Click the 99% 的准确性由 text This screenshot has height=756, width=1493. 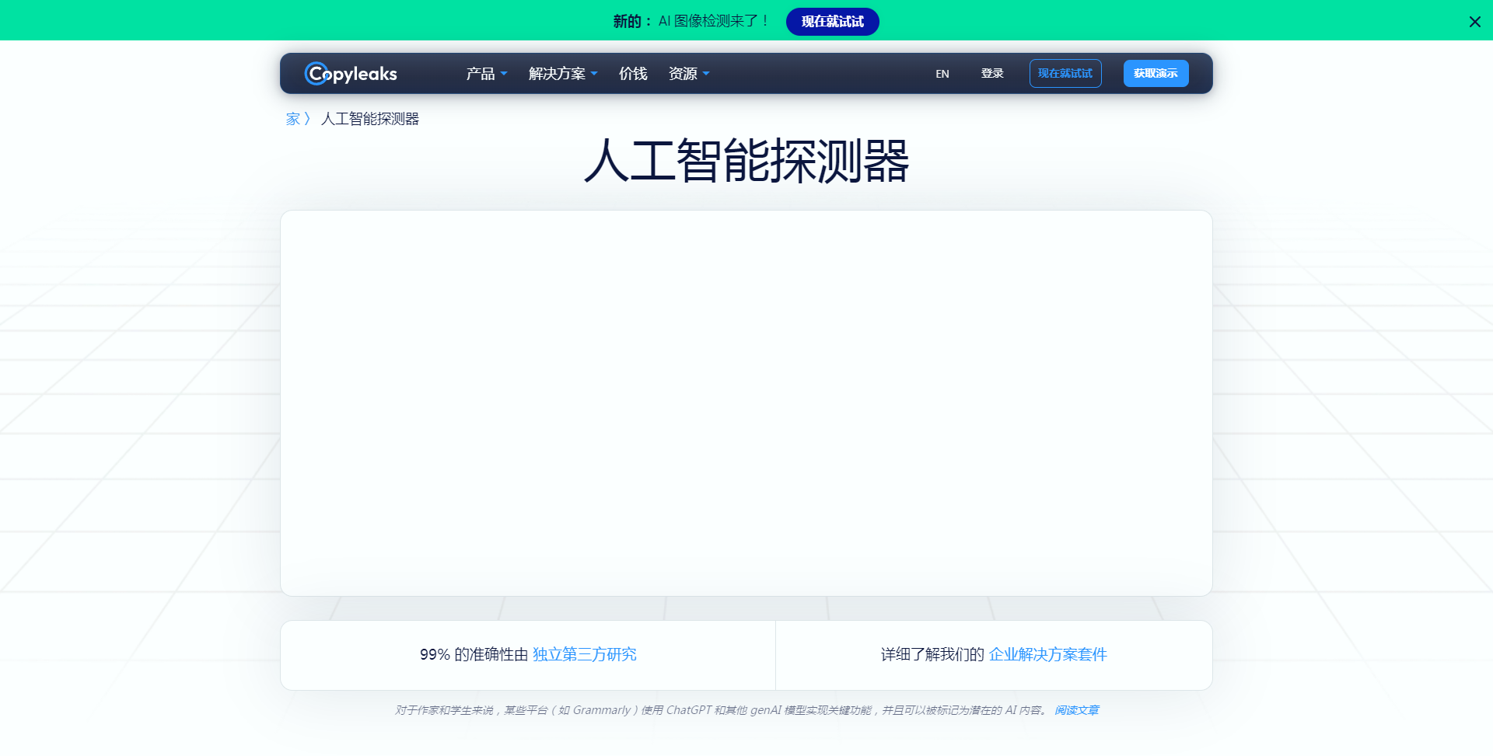474,655
